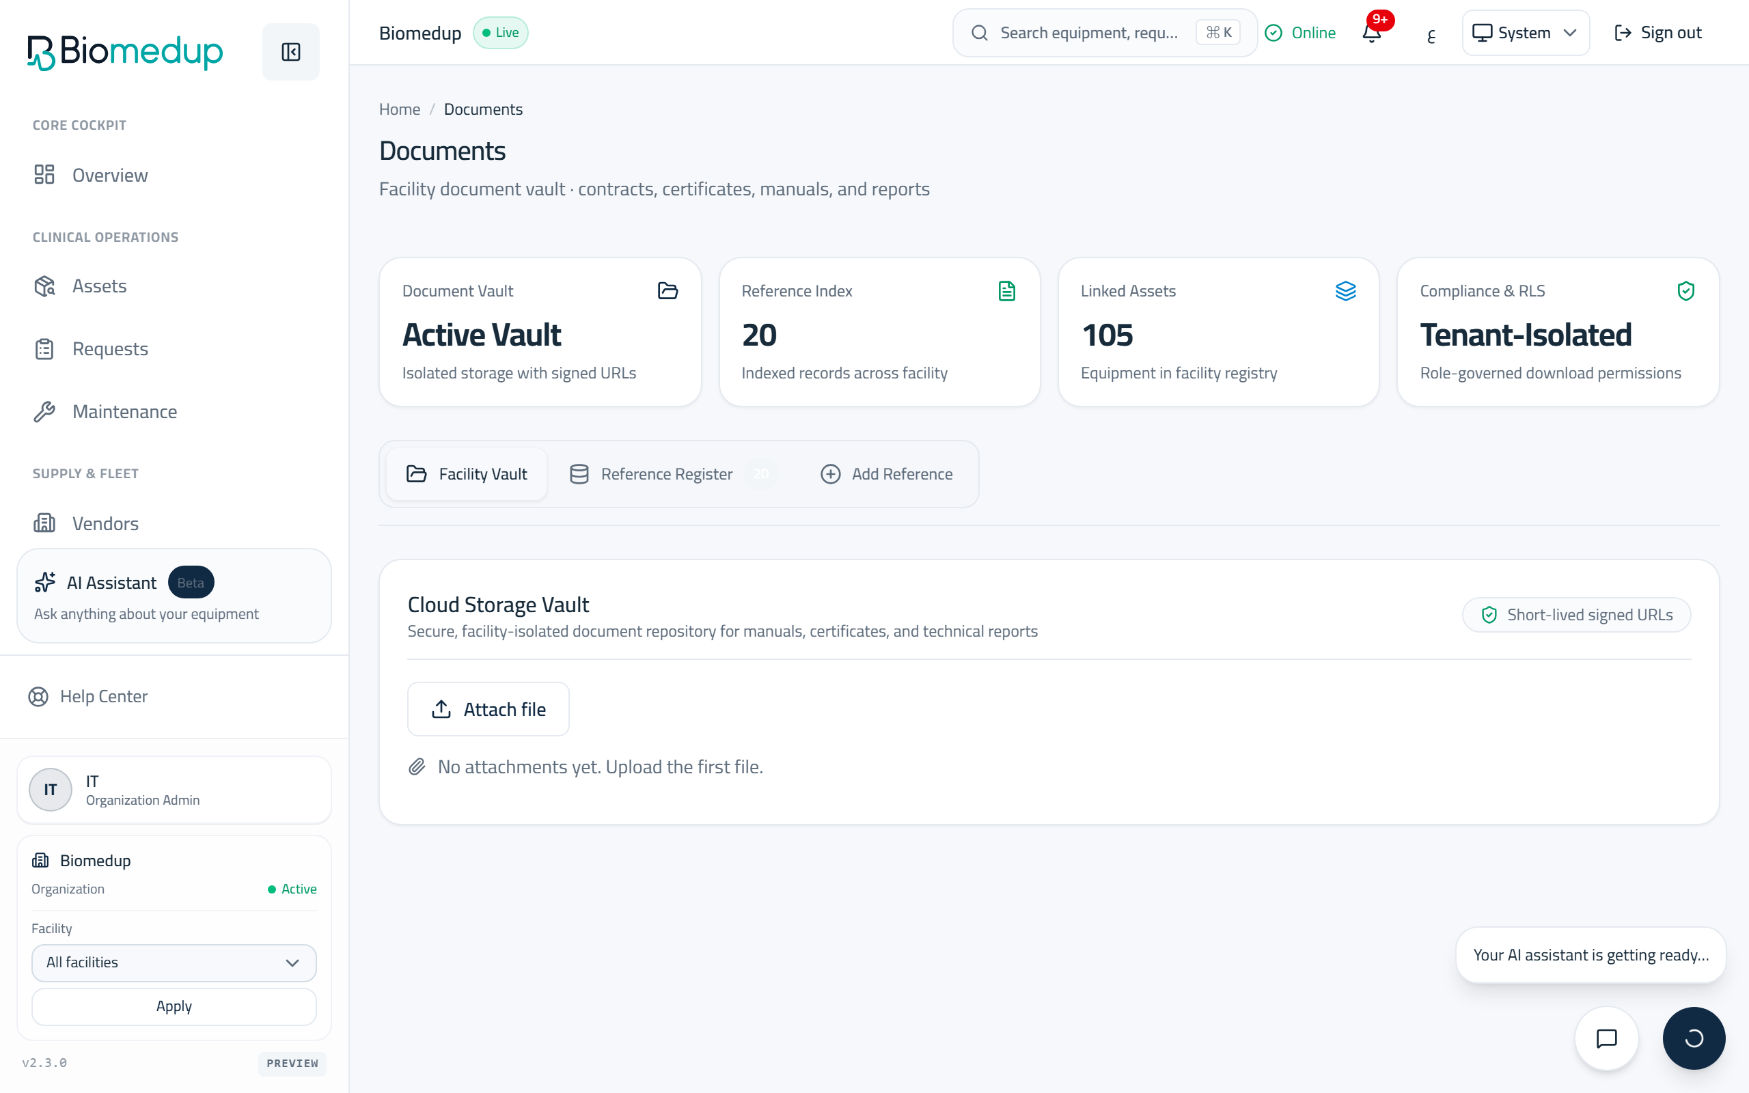Image resolution: width=1749 pixels, height=1093 pixels.
Task: Open the IT Organization Admin profile card
Action: [174, 790]
